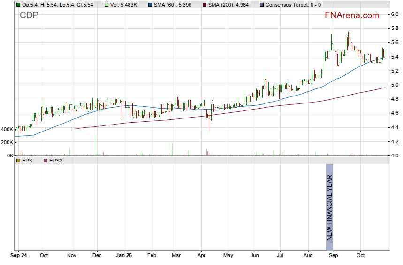Click the 400K volume axis label
The image size is (403, 265).
pyautogui.click(x=7, y=129)
